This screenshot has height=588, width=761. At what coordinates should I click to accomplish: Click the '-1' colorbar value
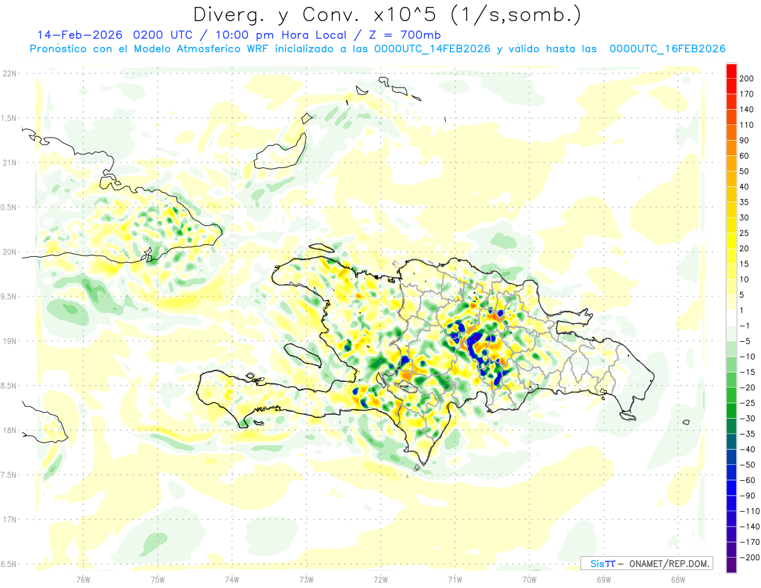(x=745, y=326)
